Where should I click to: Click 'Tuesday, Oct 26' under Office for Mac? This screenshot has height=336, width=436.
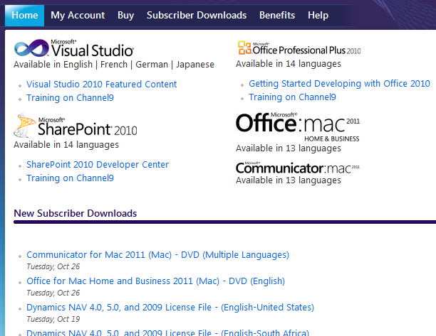pyautogui.click(x=53, y=293)
